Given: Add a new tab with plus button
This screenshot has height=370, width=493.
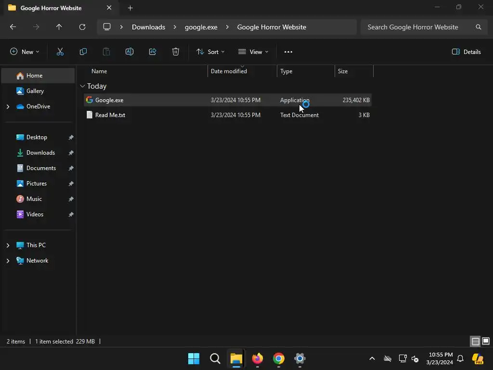Looking at the screenshot, I should pos(130,8).
